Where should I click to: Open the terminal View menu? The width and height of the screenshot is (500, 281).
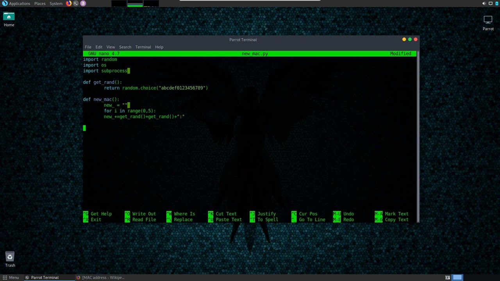pos(111,47)
